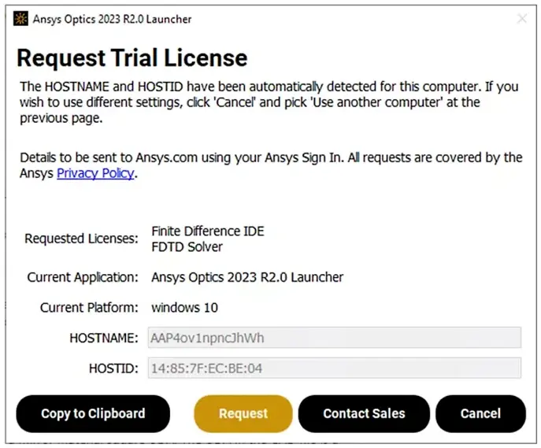Click the Ansys Optics sunburst icon in title bar
Viewport: 541px width, 448px height.
[x=20, y=19]
